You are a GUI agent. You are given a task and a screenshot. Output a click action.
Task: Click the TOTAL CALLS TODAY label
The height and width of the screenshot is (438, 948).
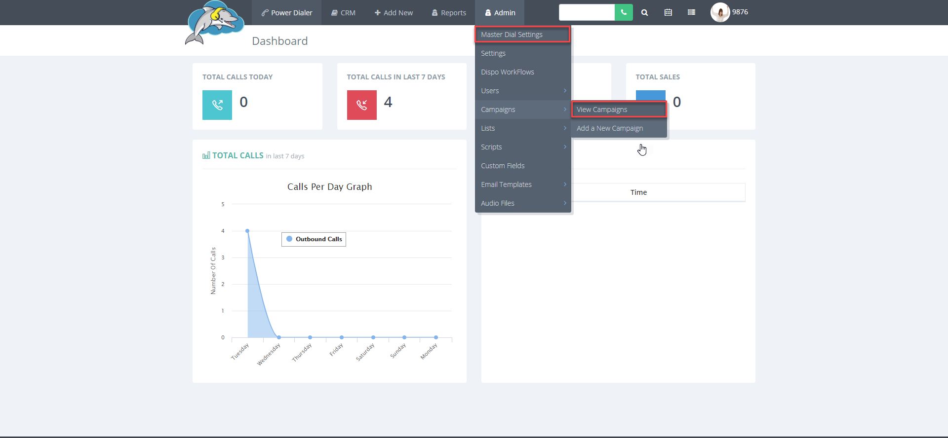(x=237, y=77)
